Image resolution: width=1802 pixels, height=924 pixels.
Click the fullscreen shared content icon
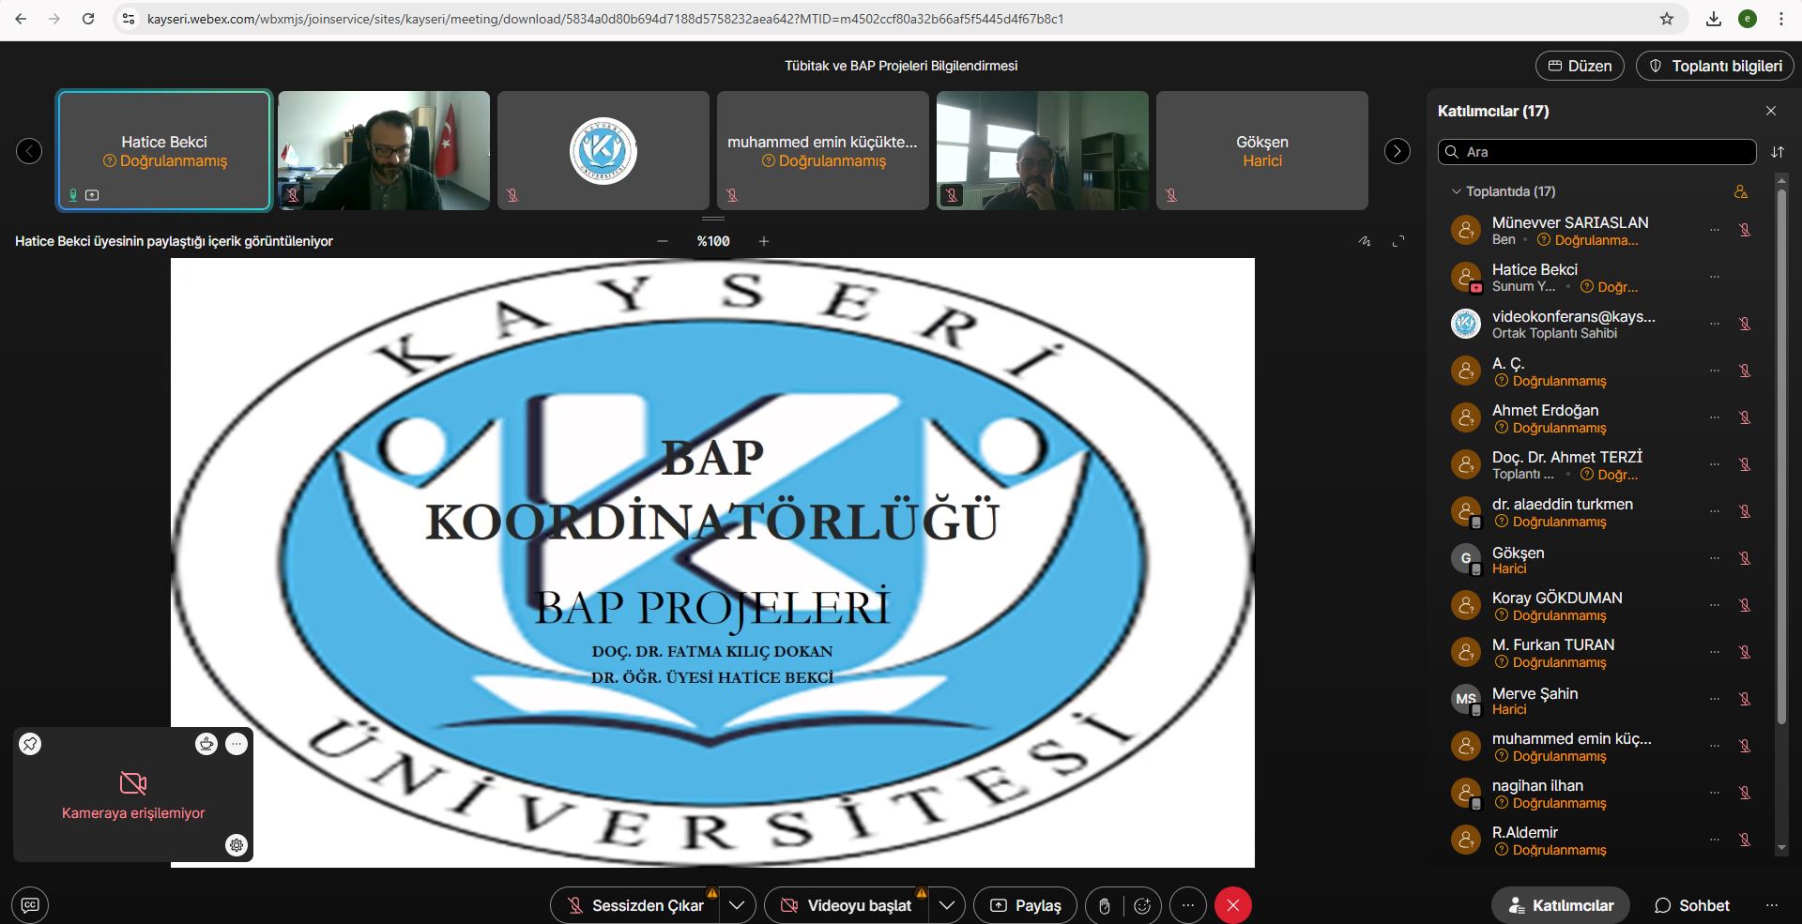(1398, 241)
